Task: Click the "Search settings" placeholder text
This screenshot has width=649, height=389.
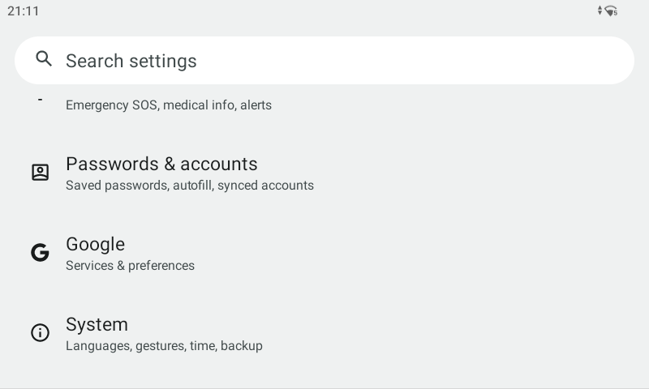Action: pyautogui.click(x=131, y=61)
